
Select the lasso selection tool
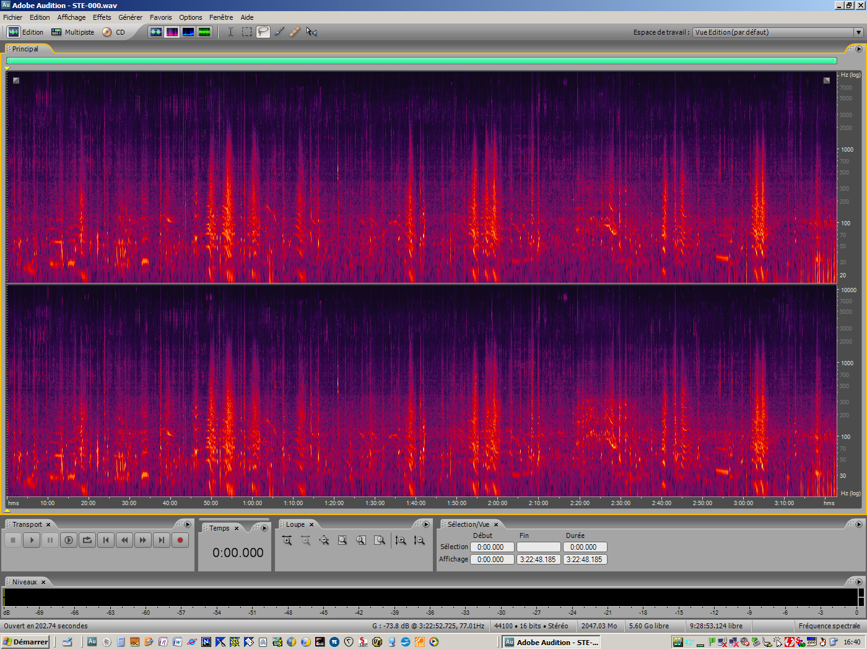(x=263, y=32)
